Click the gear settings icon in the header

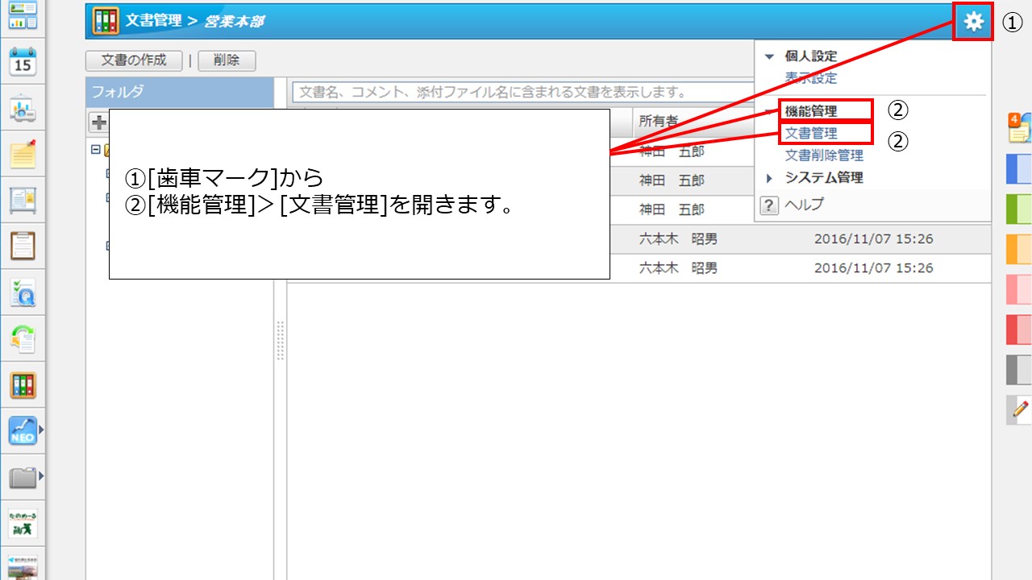972,23
